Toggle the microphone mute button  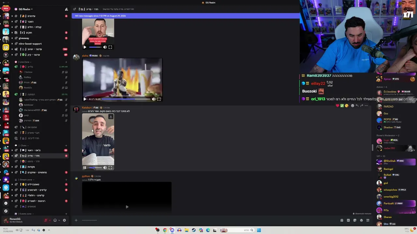pos(46,220)
